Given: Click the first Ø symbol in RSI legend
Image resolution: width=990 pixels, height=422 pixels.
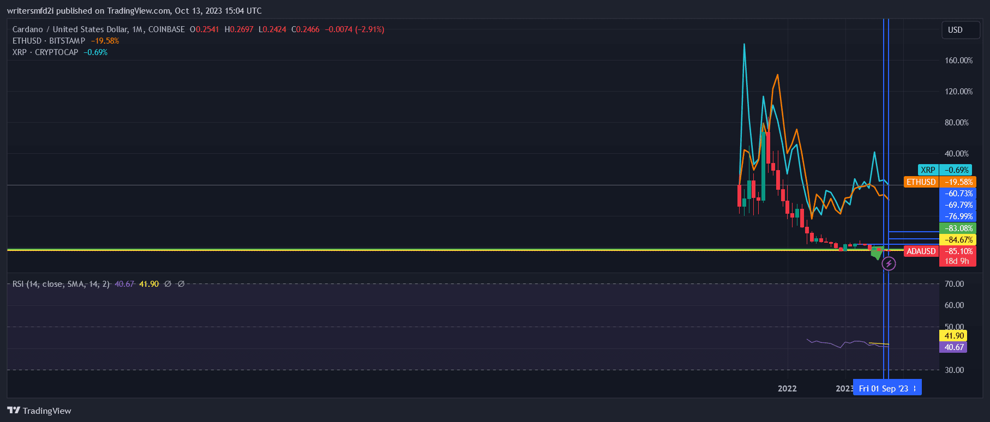Looking at the screenshot, I should [168, 284].
